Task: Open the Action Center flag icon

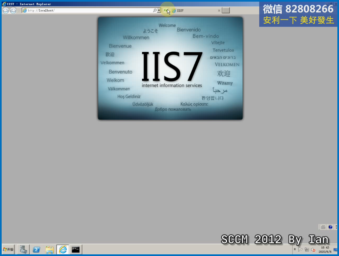Action: (x=300, y=249)
